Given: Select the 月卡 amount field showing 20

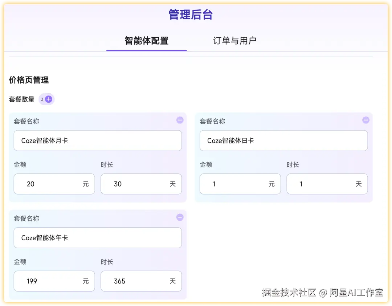Looking at the screenshot, I should (54, 184).
